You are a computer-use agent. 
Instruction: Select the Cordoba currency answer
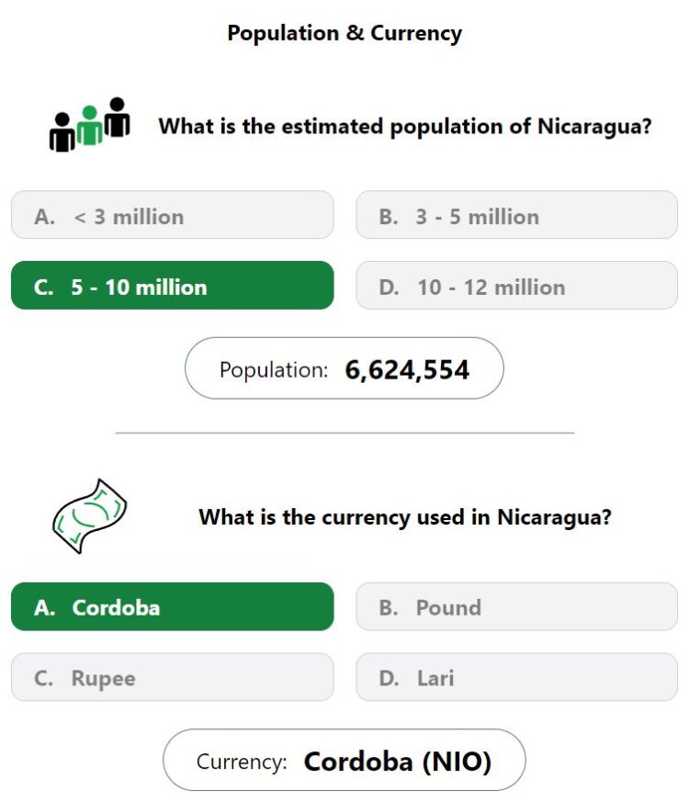pos(173,606)
